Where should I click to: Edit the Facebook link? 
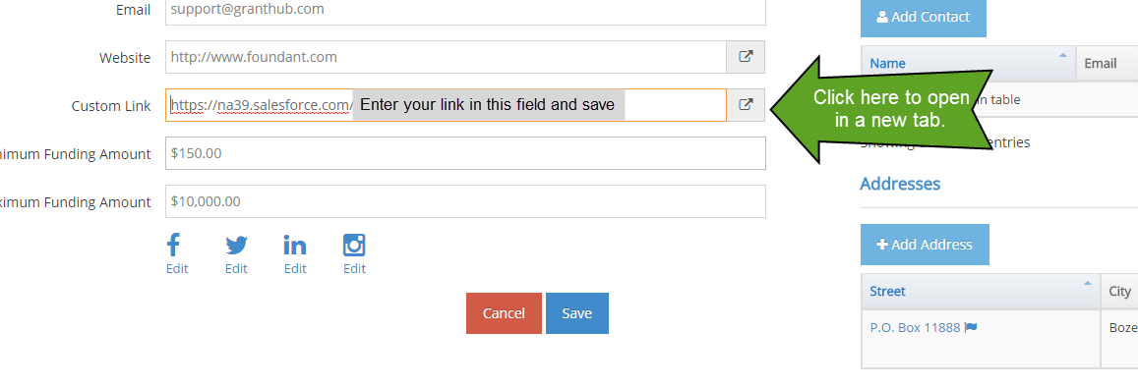[x=176, y=269]
